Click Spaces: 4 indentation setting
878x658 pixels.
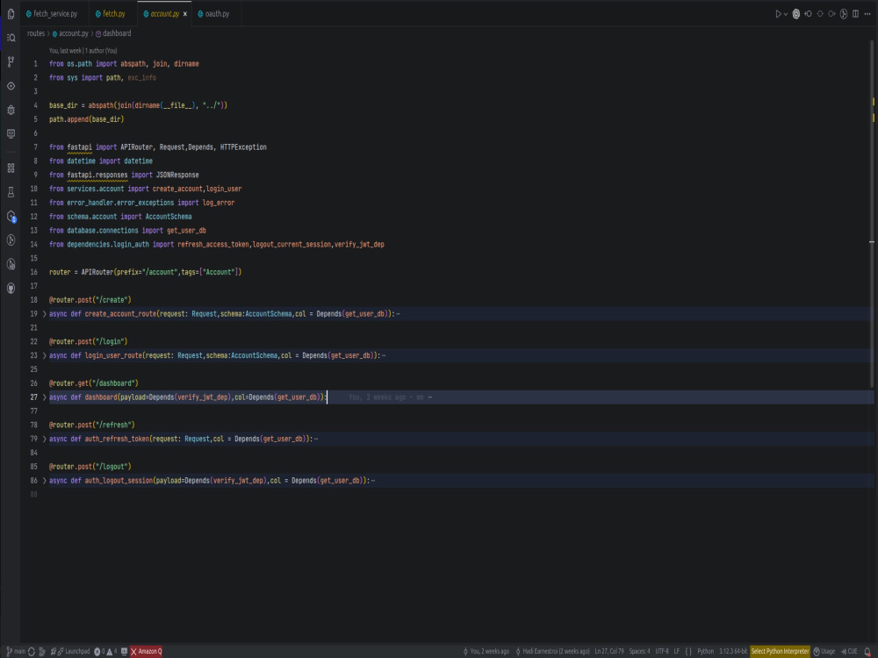[639, 651]
